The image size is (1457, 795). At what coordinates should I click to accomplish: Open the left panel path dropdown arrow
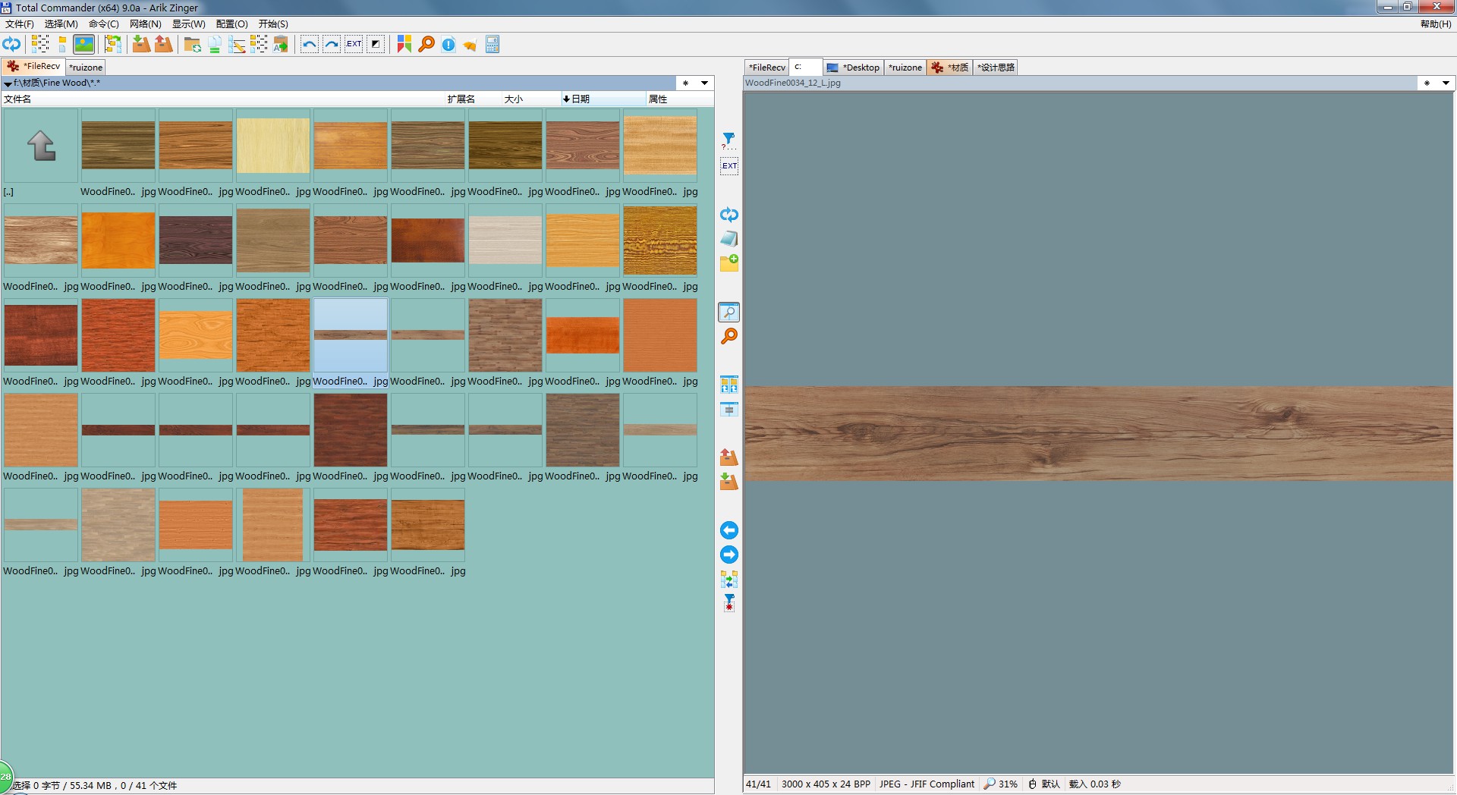(8, 83)
